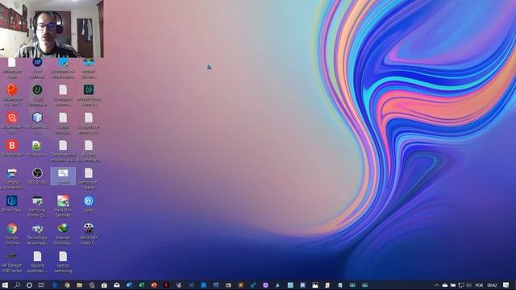The image size is (516, 290).
Task: Open Task View on the taskbar
Action: (41, 285)
